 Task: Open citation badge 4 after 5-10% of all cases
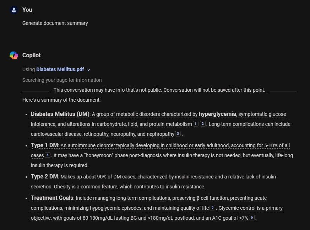point(47,155)
